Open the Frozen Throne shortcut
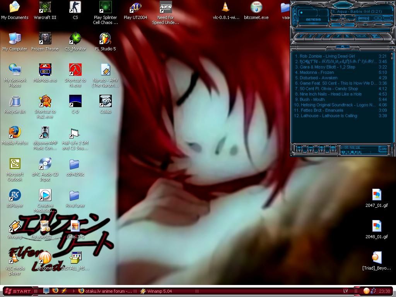This screenshot has height=297, width=396. point(45,42)
